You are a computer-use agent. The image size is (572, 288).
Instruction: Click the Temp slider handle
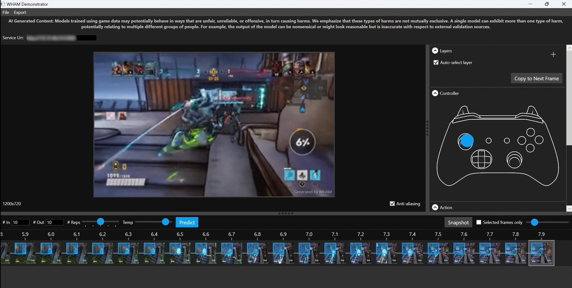(165, 222)
